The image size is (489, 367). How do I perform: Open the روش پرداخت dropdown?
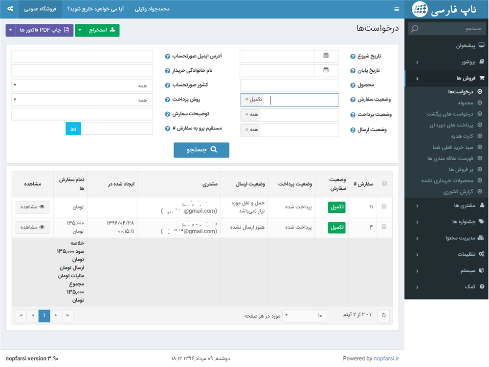click(82, 100)
